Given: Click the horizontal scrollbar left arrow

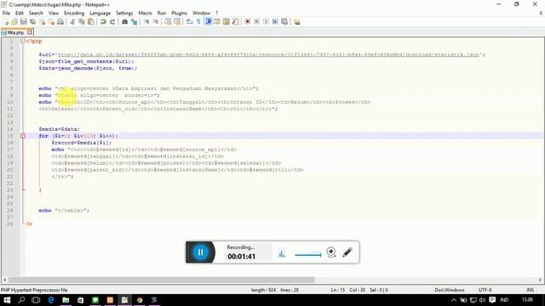Looking at the screenshot, I should coord(4,280).
